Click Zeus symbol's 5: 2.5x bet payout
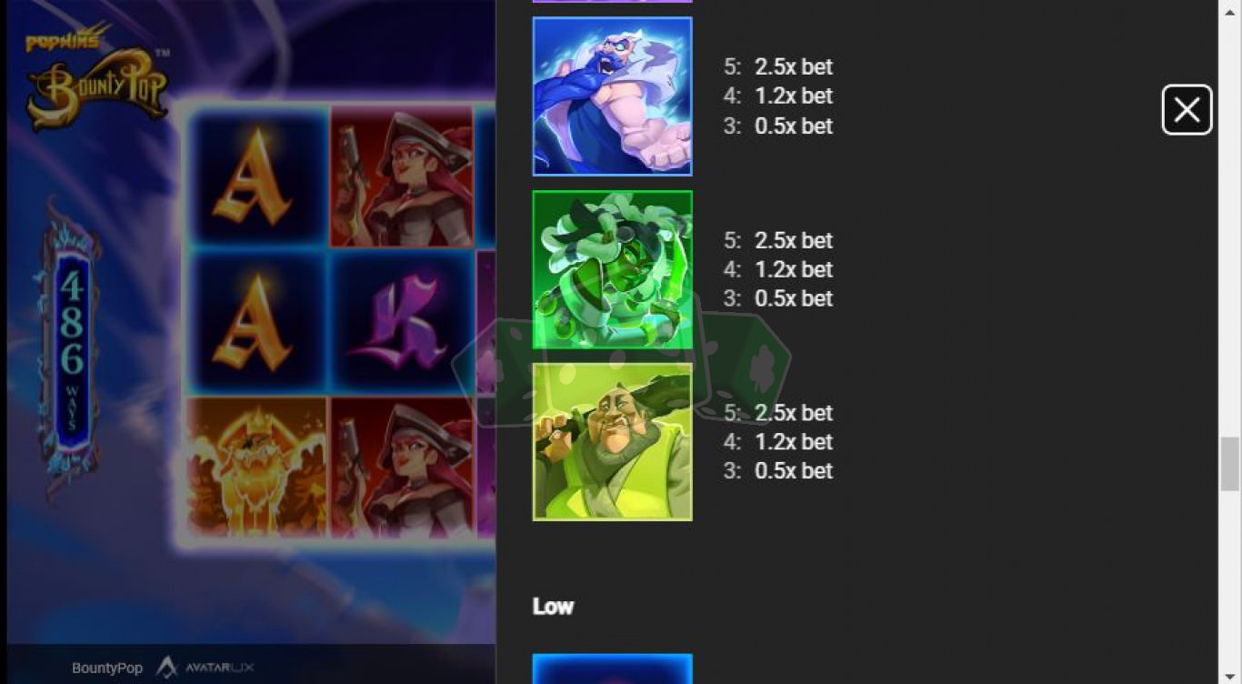This screenshot has height=684, width=1242. pyautogui.click(x=778, y=66)
